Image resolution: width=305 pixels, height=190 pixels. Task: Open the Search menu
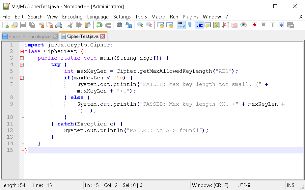click(35, 17)
